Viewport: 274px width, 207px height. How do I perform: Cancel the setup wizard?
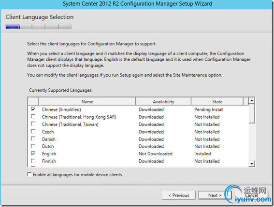tap(251, 195)
